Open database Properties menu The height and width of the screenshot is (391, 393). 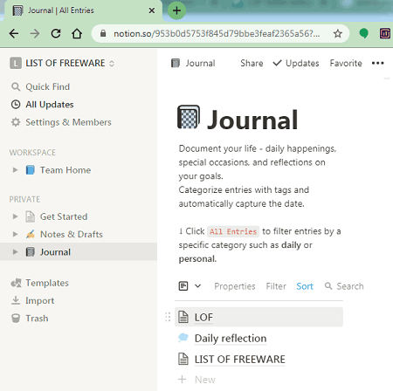[x=235, y=286]
